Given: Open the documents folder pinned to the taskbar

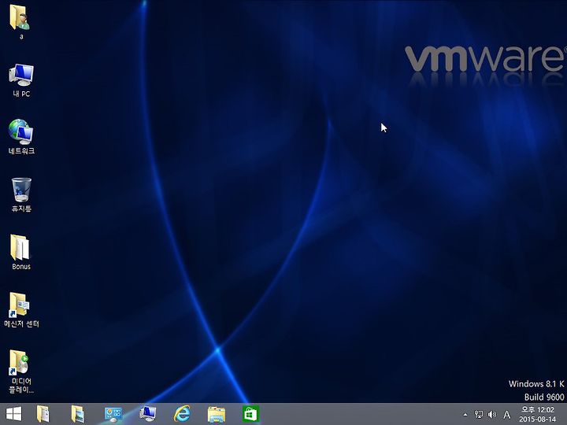Looking at the screenshot, I should pyautogui.click(x=43, y=414).
